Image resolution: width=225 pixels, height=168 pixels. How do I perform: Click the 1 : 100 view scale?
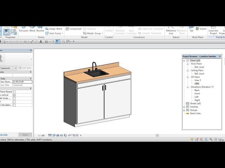pyautogui.click(x=41, y=135)
